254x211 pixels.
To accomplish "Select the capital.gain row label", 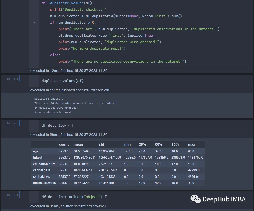I will click(42, 170).
